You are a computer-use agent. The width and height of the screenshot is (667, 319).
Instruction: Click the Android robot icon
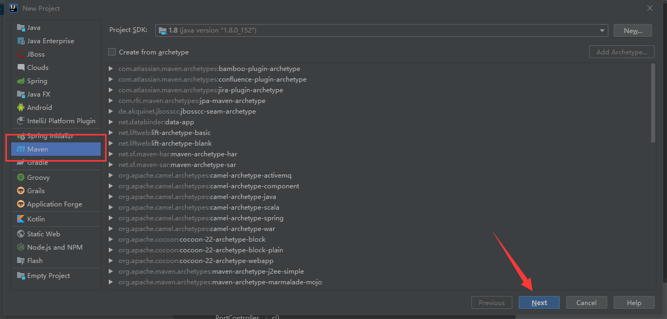coord(21,108)
